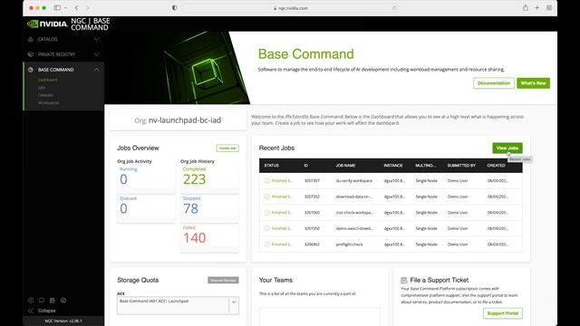The height and width of the screenshot is (326, 580).
Task: Expand the Private Registry chevron
Action: [97, 54]
